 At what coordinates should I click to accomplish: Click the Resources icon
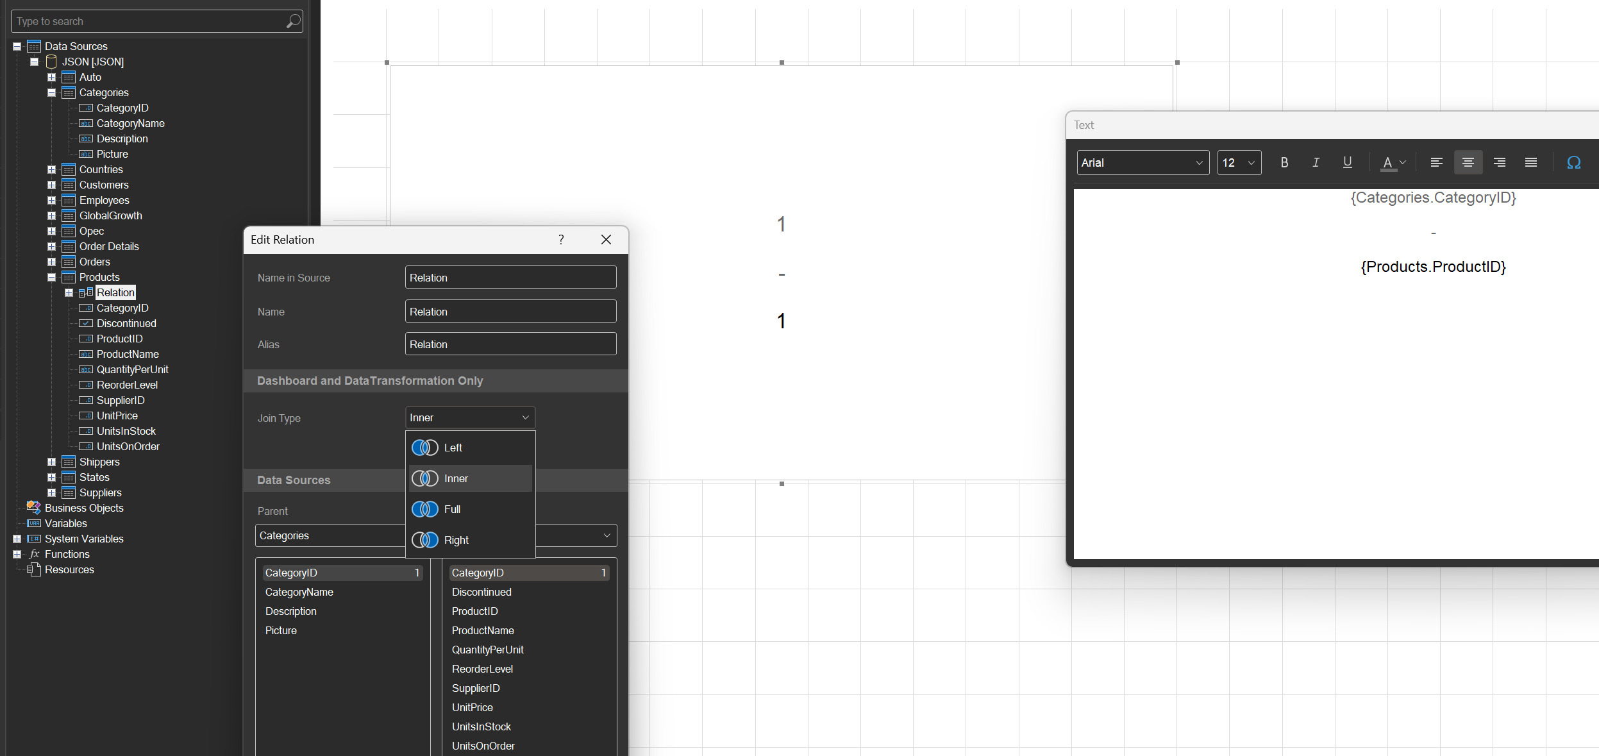coord(34,569)
